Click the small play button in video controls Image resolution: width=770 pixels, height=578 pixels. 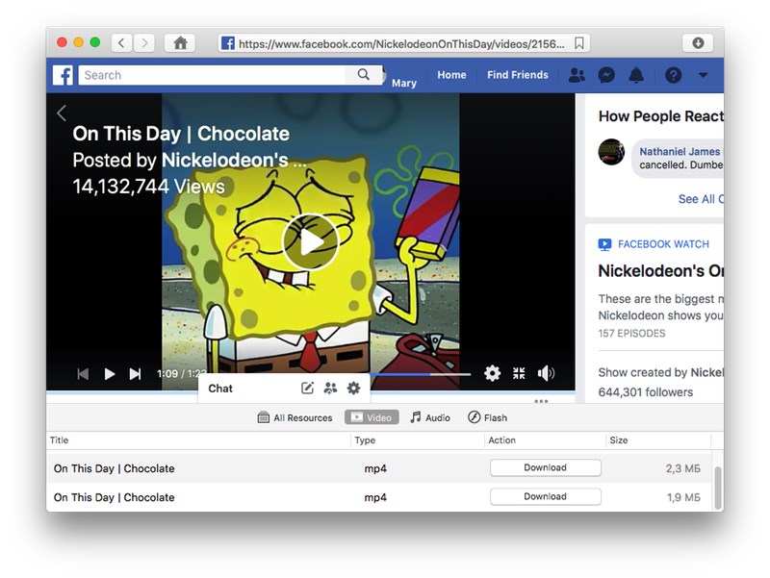(110, 374)
